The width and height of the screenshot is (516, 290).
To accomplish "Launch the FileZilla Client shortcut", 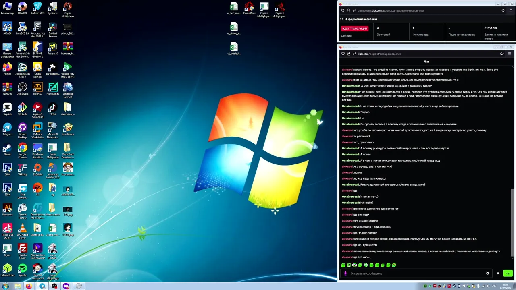I will click(x=23, y=252).
